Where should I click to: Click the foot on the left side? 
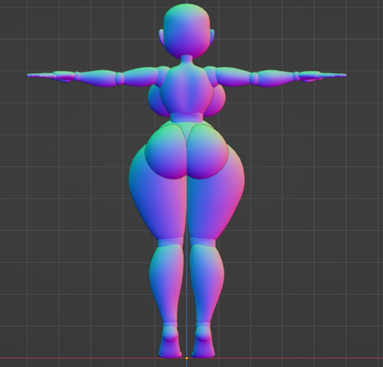pos(170,343)
